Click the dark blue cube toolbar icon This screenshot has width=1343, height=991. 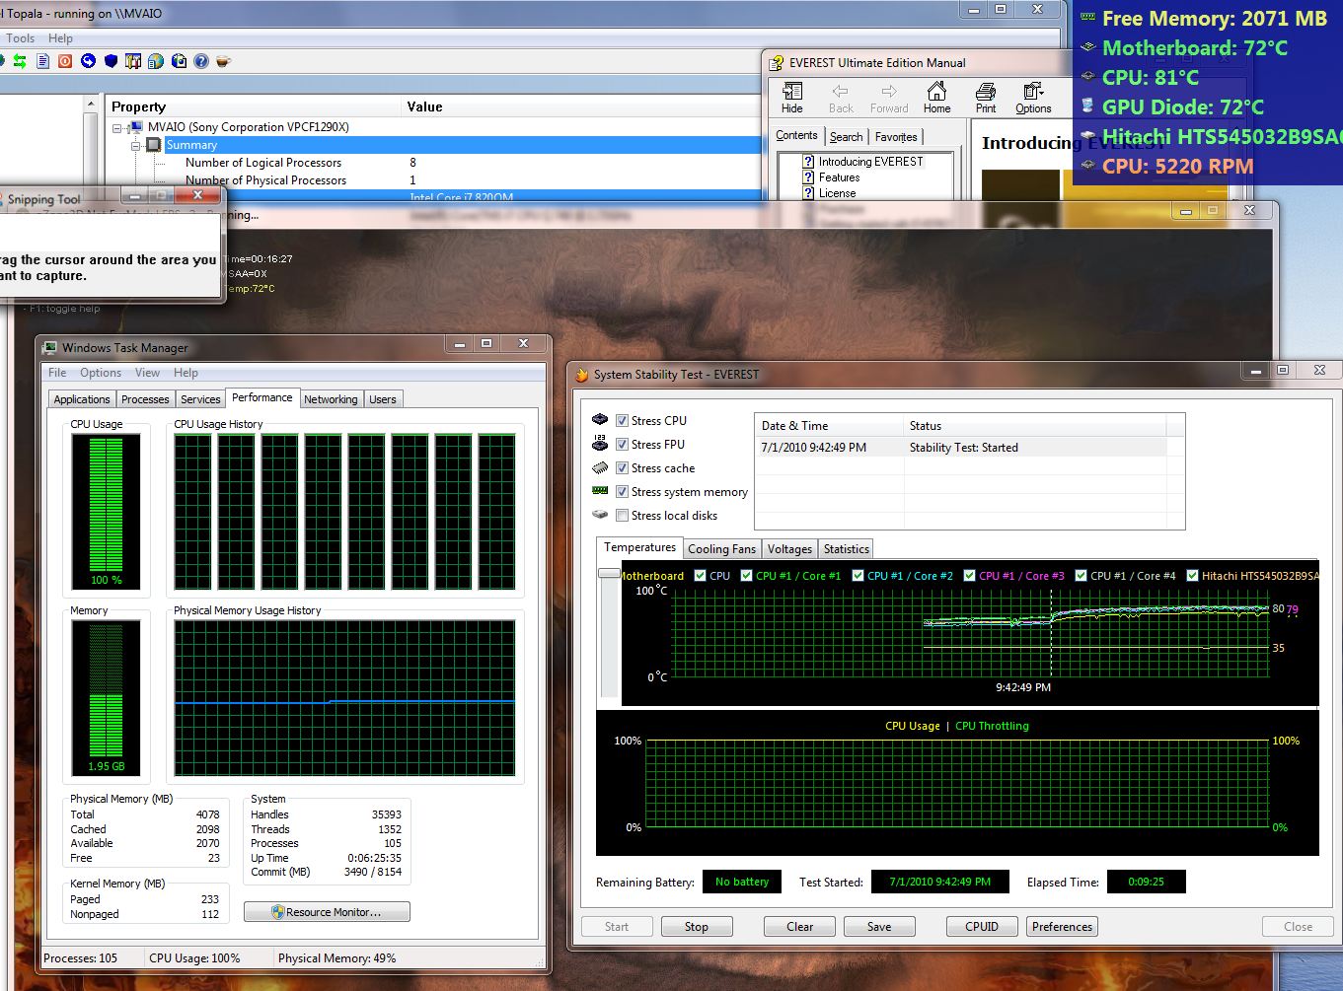111,61
